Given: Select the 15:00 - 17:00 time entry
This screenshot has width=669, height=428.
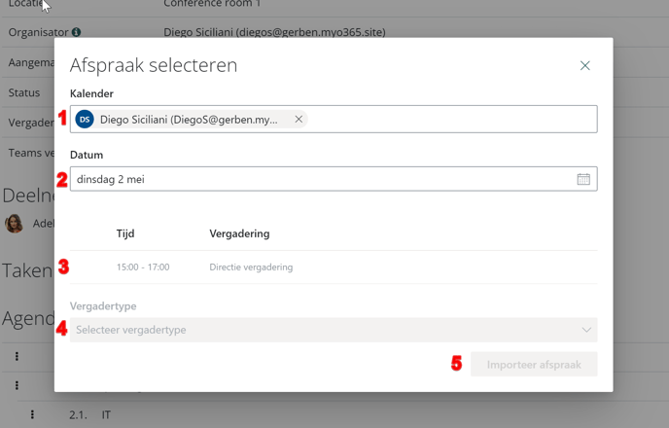Looking at the screenshot, I should [x=143, y=267].
